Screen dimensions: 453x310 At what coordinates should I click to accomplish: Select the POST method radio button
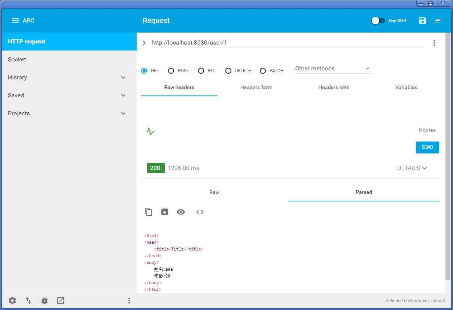point(171,71)
